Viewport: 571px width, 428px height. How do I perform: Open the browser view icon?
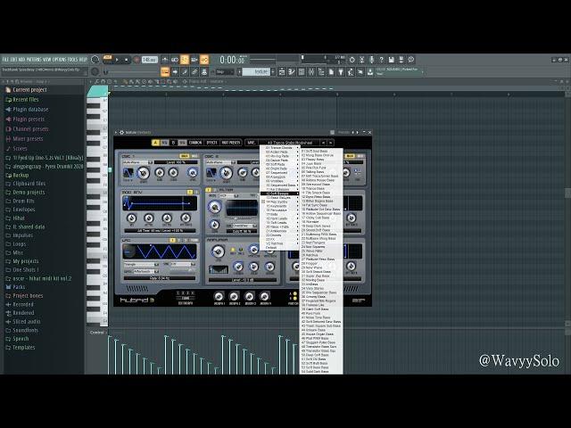pyautogui.click(x=321, y=72)
